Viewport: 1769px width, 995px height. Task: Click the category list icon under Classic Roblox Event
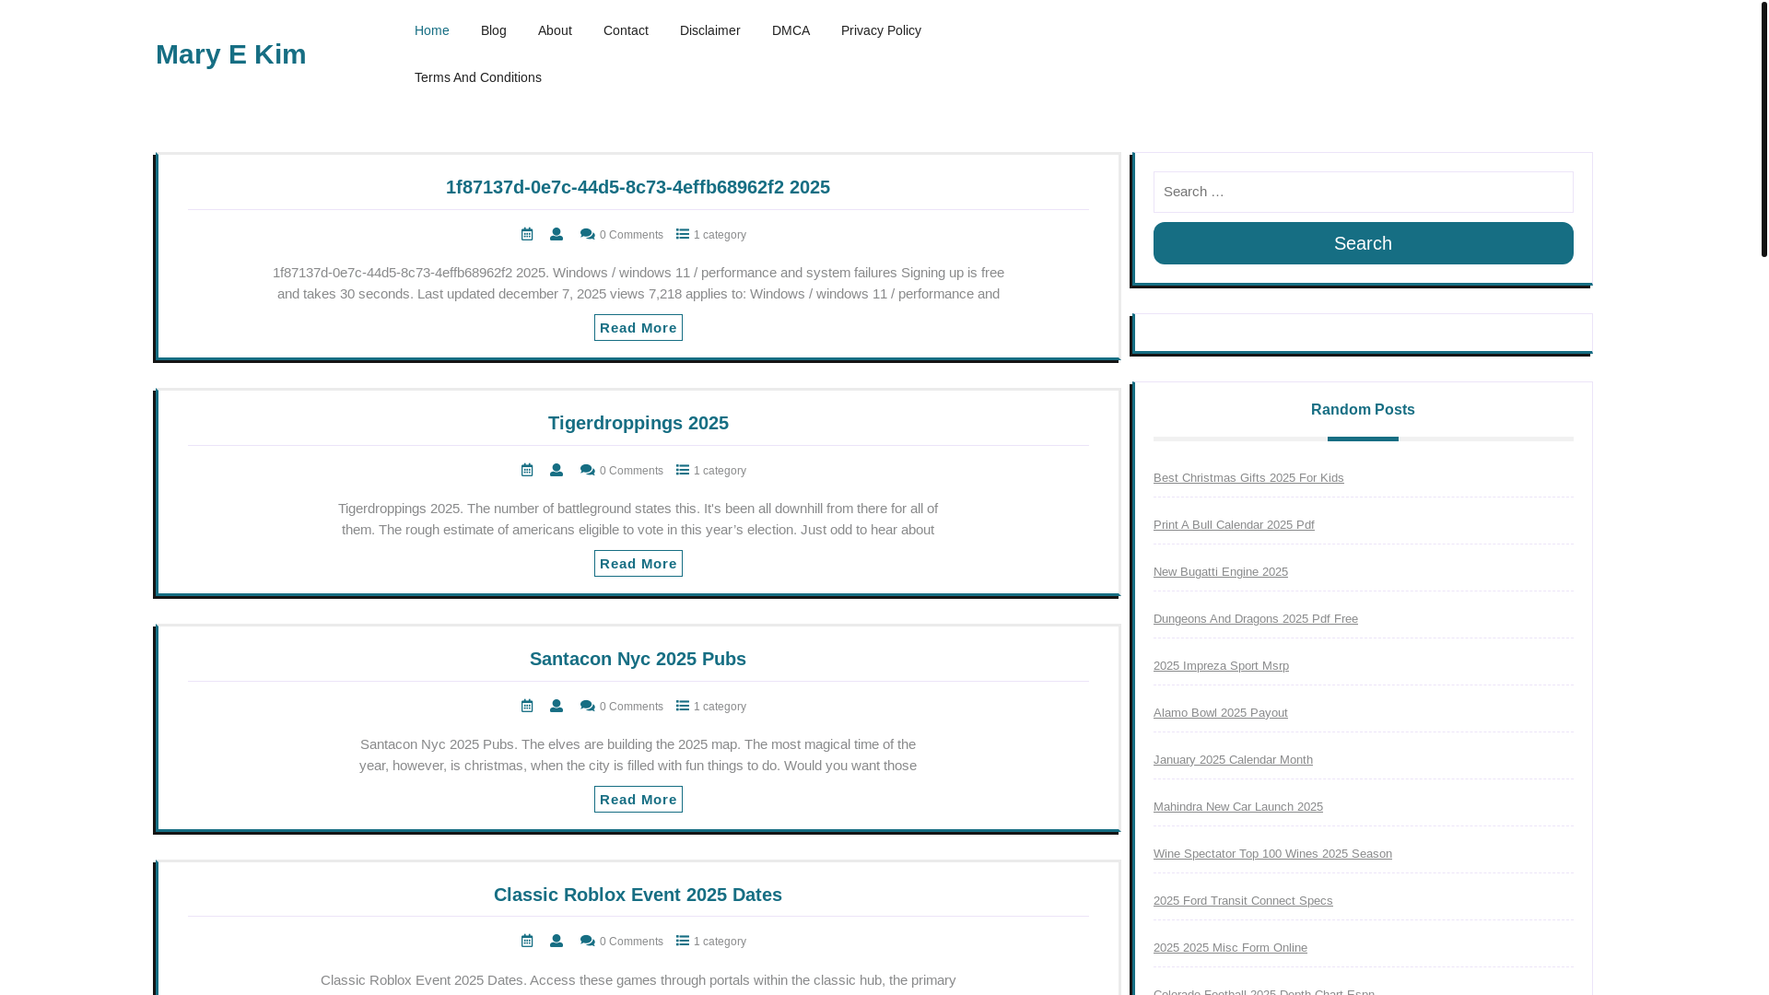(x=683, y=941)
